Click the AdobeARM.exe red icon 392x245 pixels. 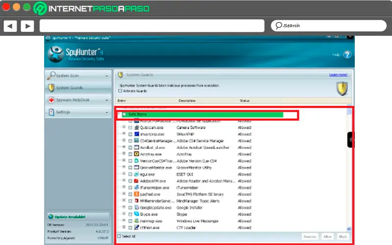pyautogui.click(x=137, y=181)
